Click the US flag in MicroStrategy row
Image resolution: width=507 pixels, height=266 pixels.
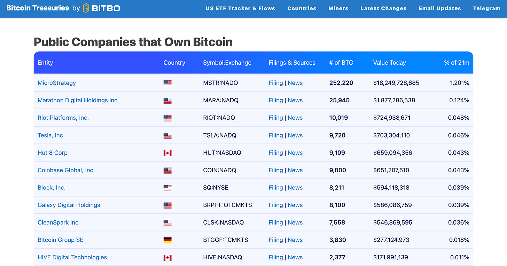167,83
